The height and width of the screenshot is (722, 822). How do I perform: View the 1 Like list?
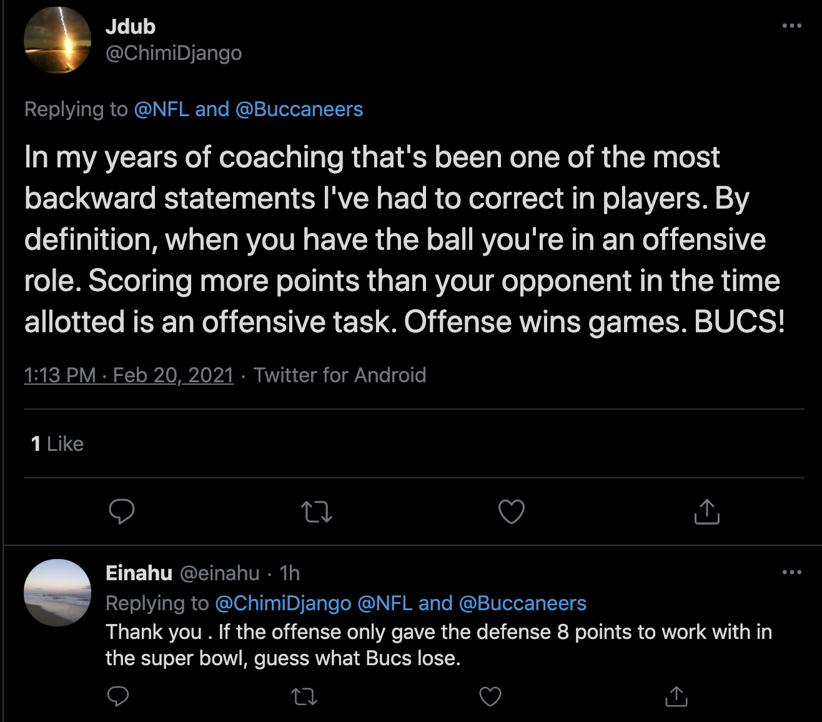(57, 444)
